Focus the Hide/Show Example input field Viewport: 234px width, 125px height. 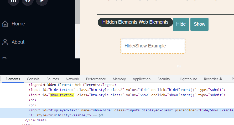click(x=153, y=46)
